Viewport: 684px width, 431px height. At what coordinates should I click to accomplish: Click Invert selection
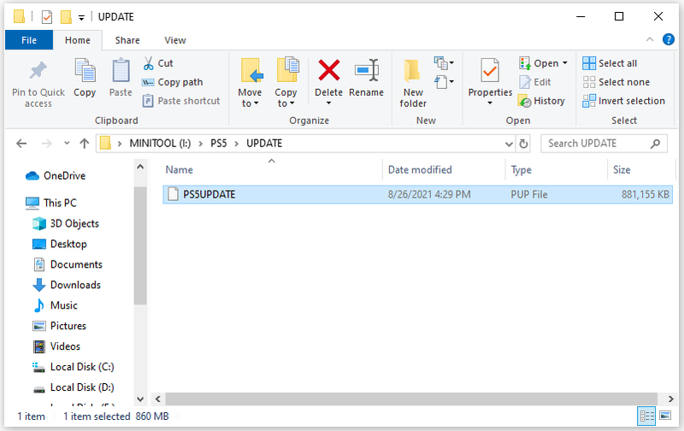624,101
